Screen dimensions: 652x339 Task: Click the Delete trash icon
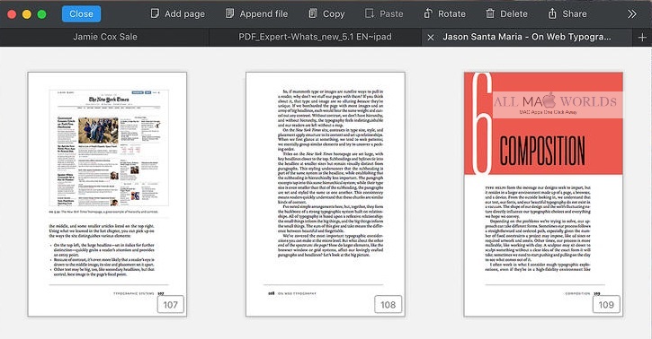[490, 13]
